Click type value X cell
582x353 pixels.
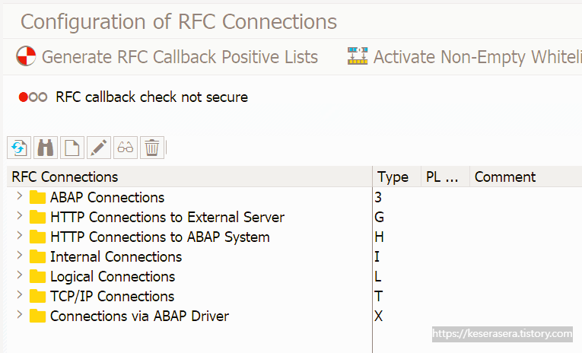click(379, 316)
